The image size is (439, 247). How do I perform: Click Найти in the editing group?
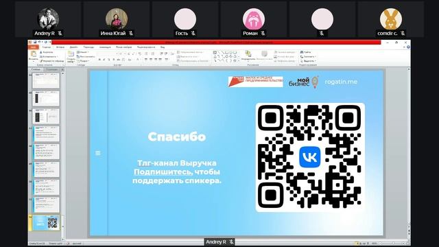pyautogui.click(x=305, y=52)
